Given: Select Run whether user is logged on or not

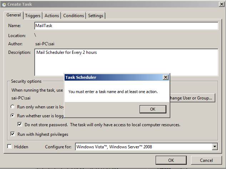Looking at the screenshot, I should click(12, 116).
